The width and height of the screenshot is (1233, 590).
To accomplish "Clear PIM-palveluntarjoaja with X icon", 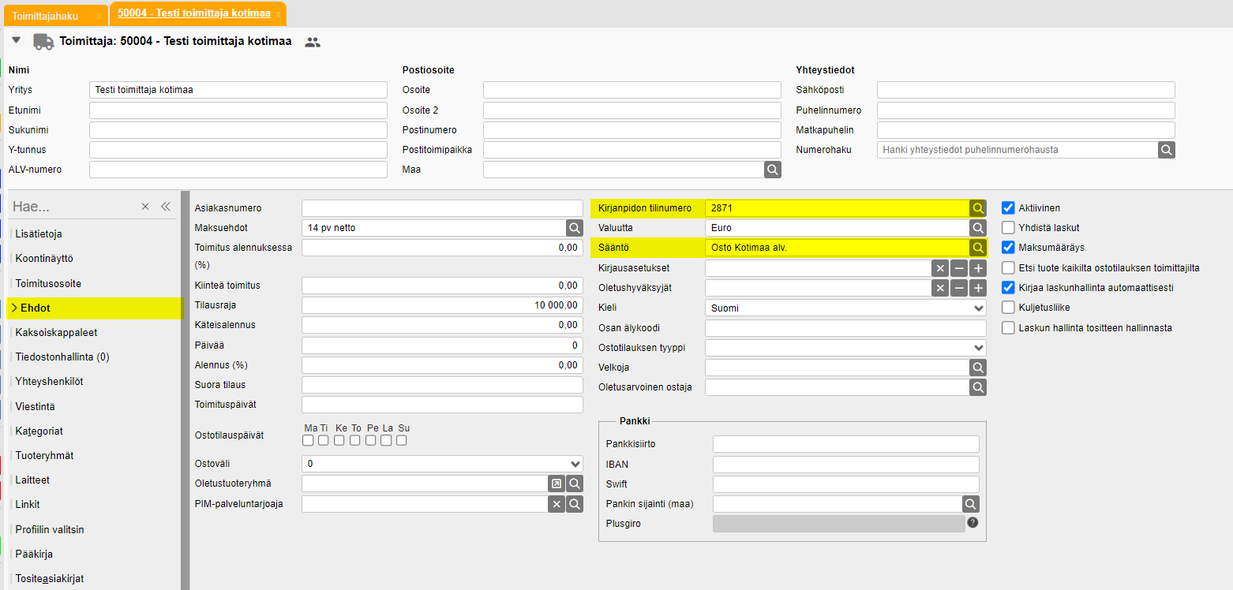I will 557,504.
